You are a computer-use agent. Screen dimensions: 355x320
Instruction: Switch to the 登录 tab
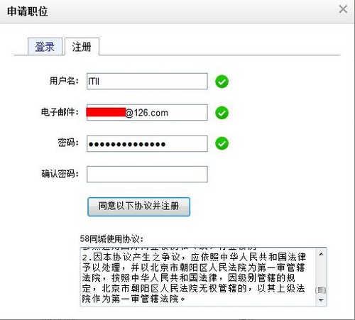point(45,46)
